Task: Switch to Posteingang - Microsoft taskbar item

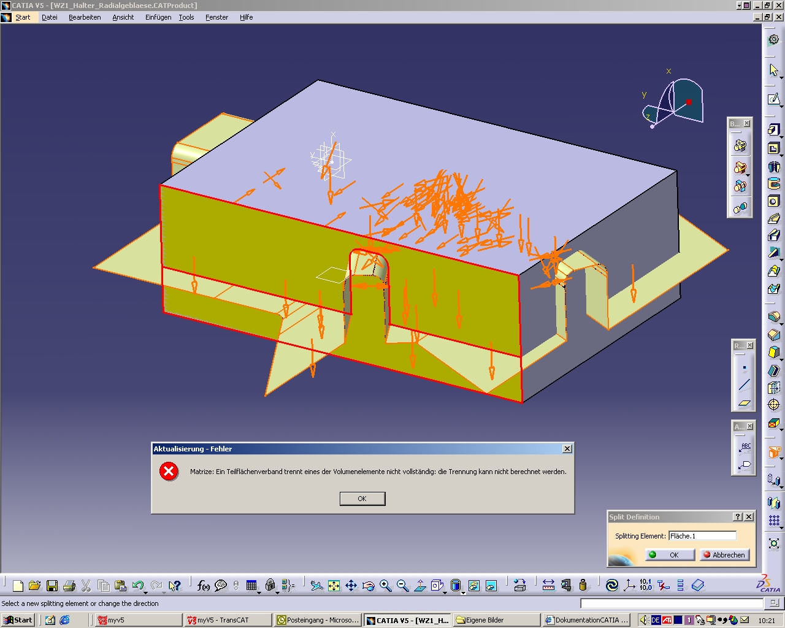Action: click(317, 620)
